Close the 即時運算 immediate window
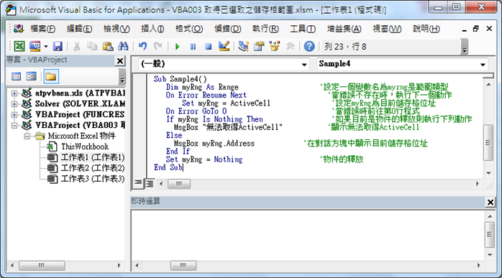Screen dimensions: 502x278 point(490,202)
